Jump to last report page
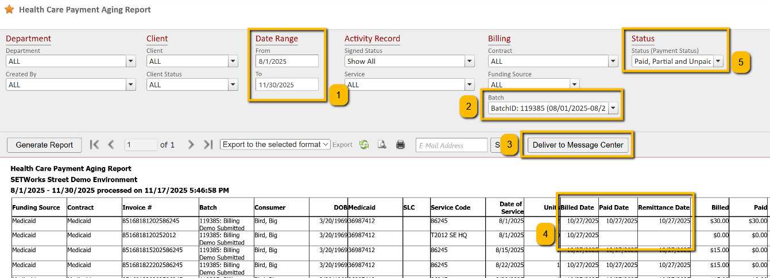770x278 pixels. tap(208, 145)
